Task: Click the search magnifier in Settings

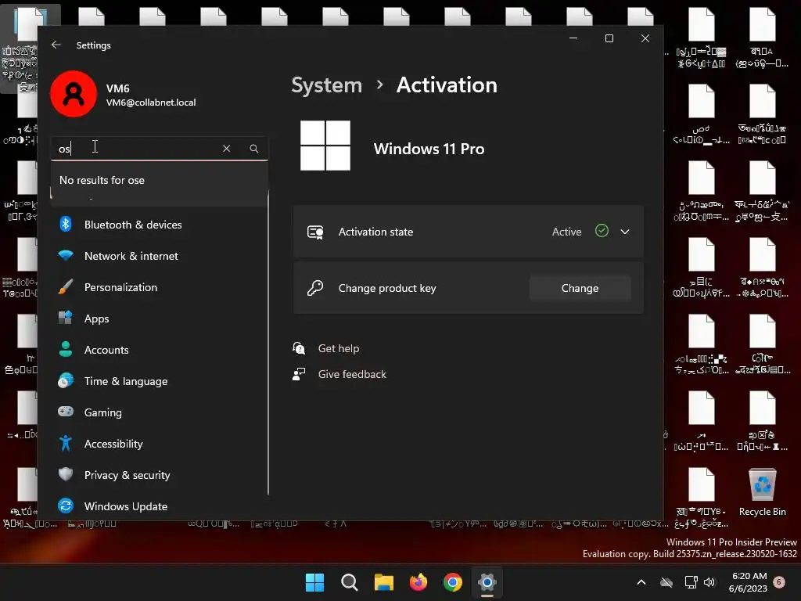Action: pyautogui.click(x=254, y=148)
